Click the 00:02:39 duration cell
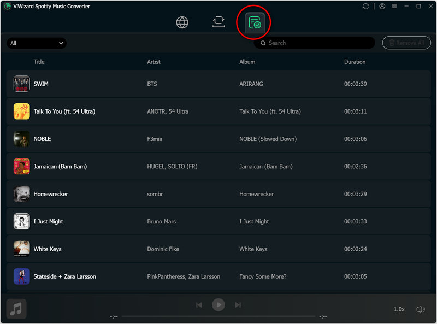This screenshot has height=324, width=437. [356, 84]
